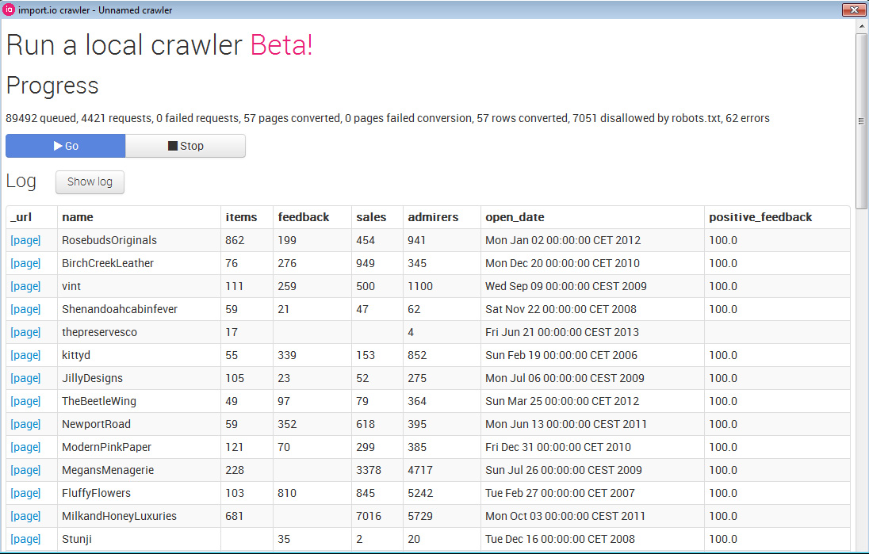This screenshot has height=554, width=869.
Task: Click the items column header
Action: click(x=241, y=217)
